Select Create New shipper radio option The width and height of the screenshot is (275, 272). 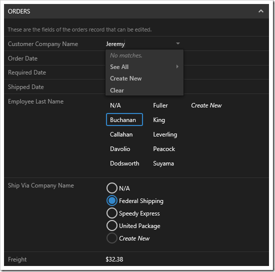[x=111, y=238]
